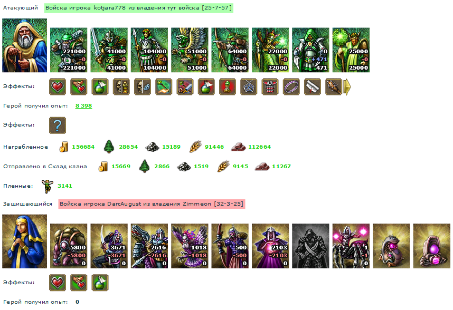
Task: Select the defender's grayed-out hooded unit
Action: (310, 246)
